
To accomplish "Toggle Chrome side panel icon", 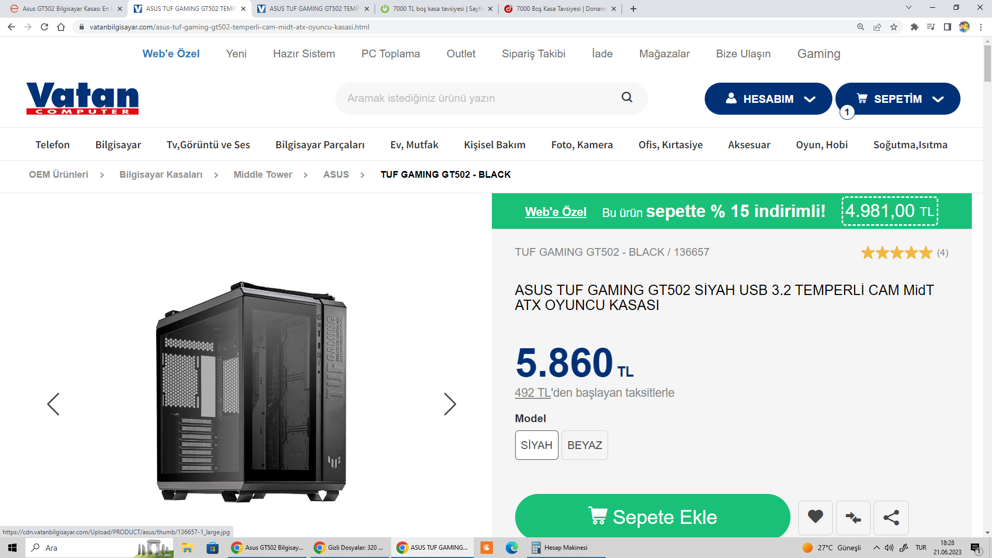I will point(948,27).
